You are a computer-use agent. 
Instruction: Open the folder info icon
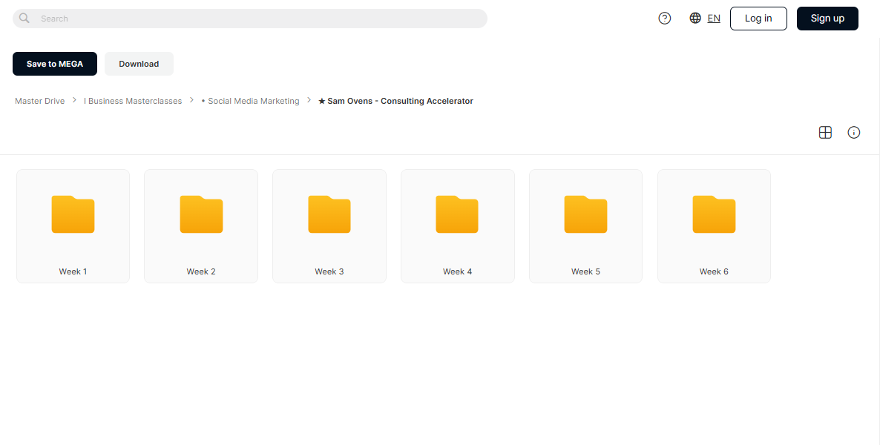(853, 133)
